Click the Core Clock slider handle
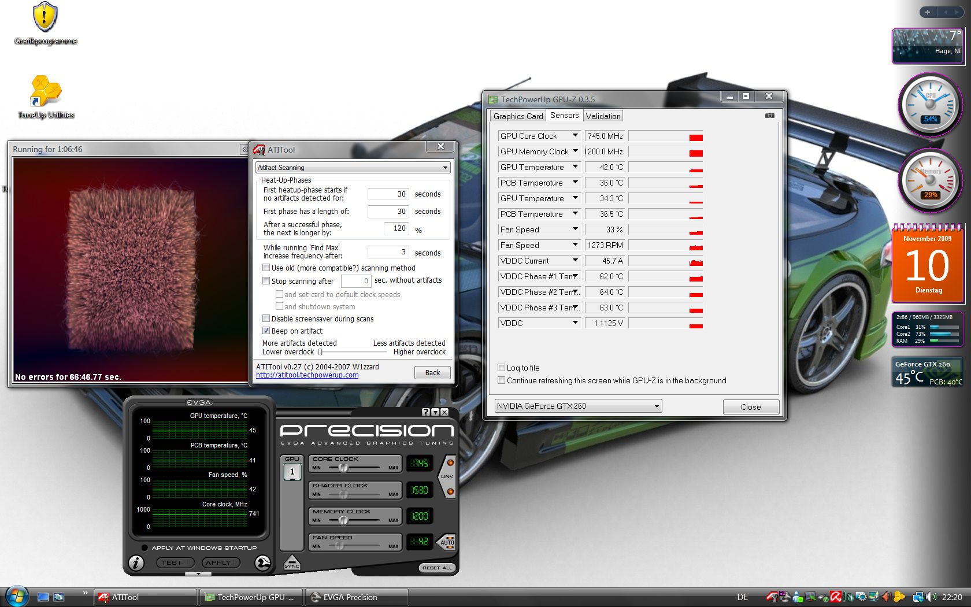 point(343,468)
